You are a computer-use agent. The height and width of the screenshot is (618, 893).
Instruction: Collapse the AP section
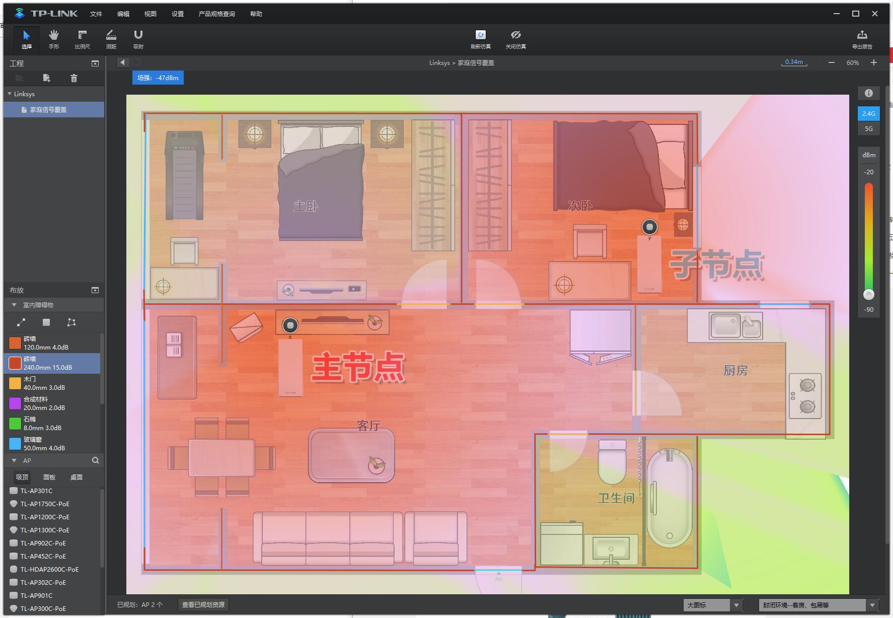14,460
